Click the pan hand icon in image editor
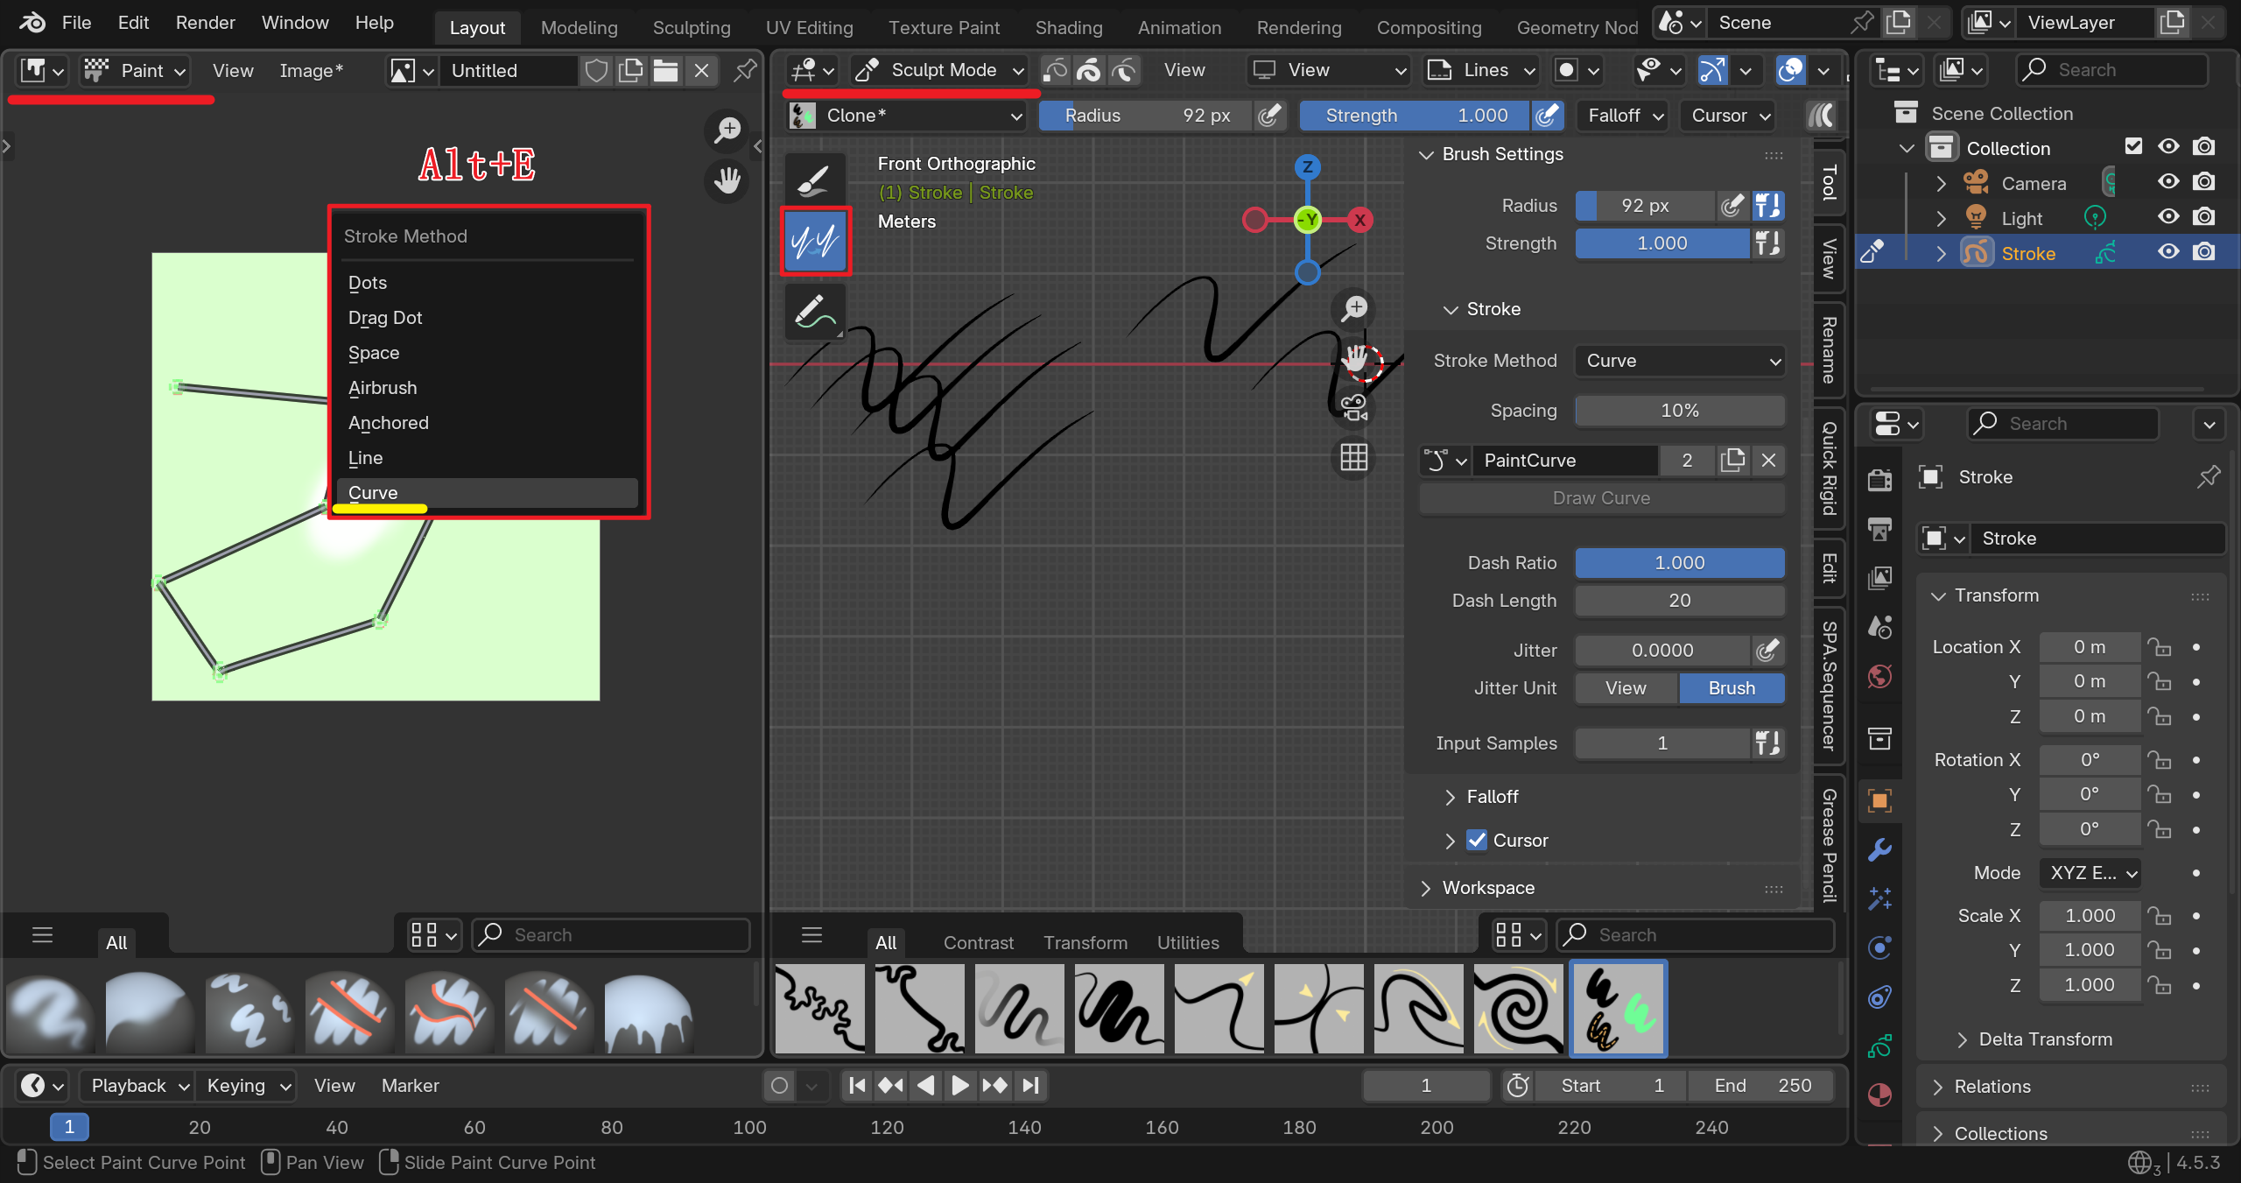Screen dimensions: 2241x1183 click(727, 181)
